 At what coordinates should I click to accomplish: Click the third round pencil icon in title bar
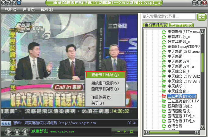tap(14, 3)
